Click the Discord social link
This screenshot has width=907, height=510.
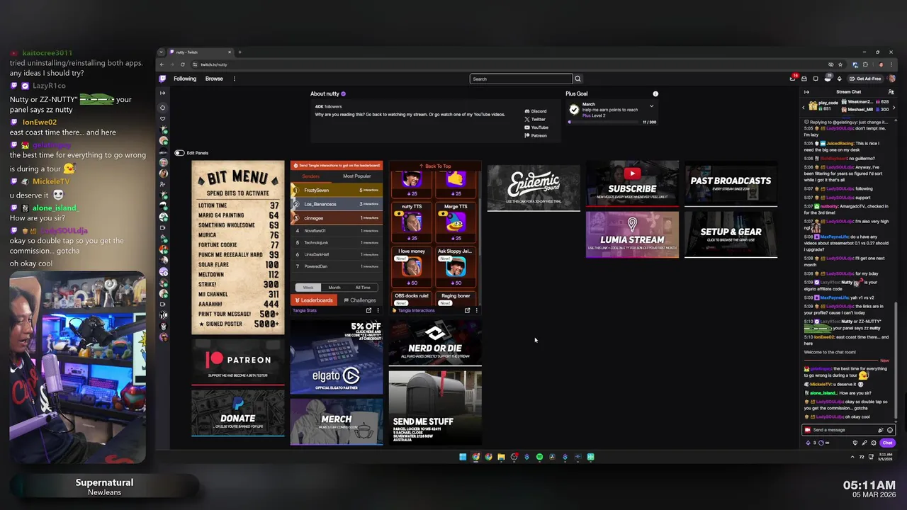pos(535,111)
